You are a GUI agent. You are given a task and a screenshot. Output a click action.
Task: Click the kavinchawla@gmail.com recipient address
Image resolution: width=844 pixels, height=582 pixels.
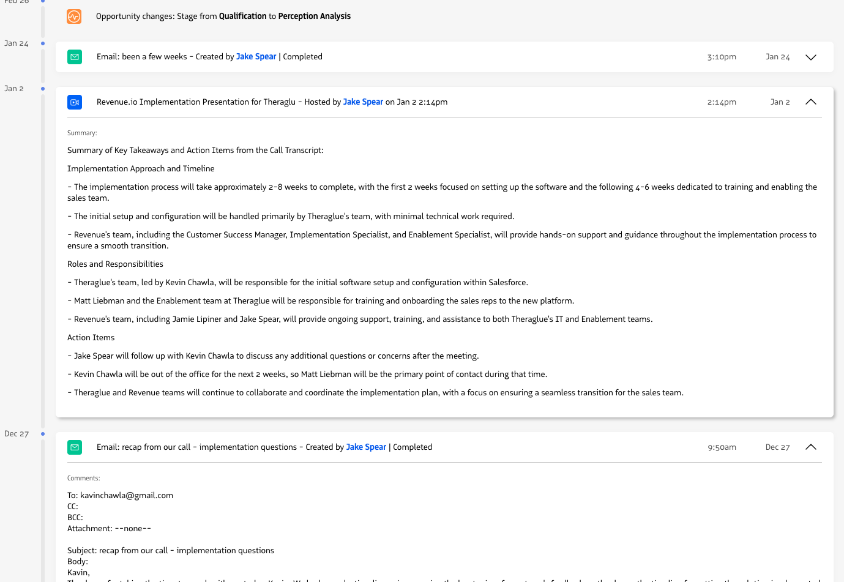pyautogui.click(x=126, y=496)
